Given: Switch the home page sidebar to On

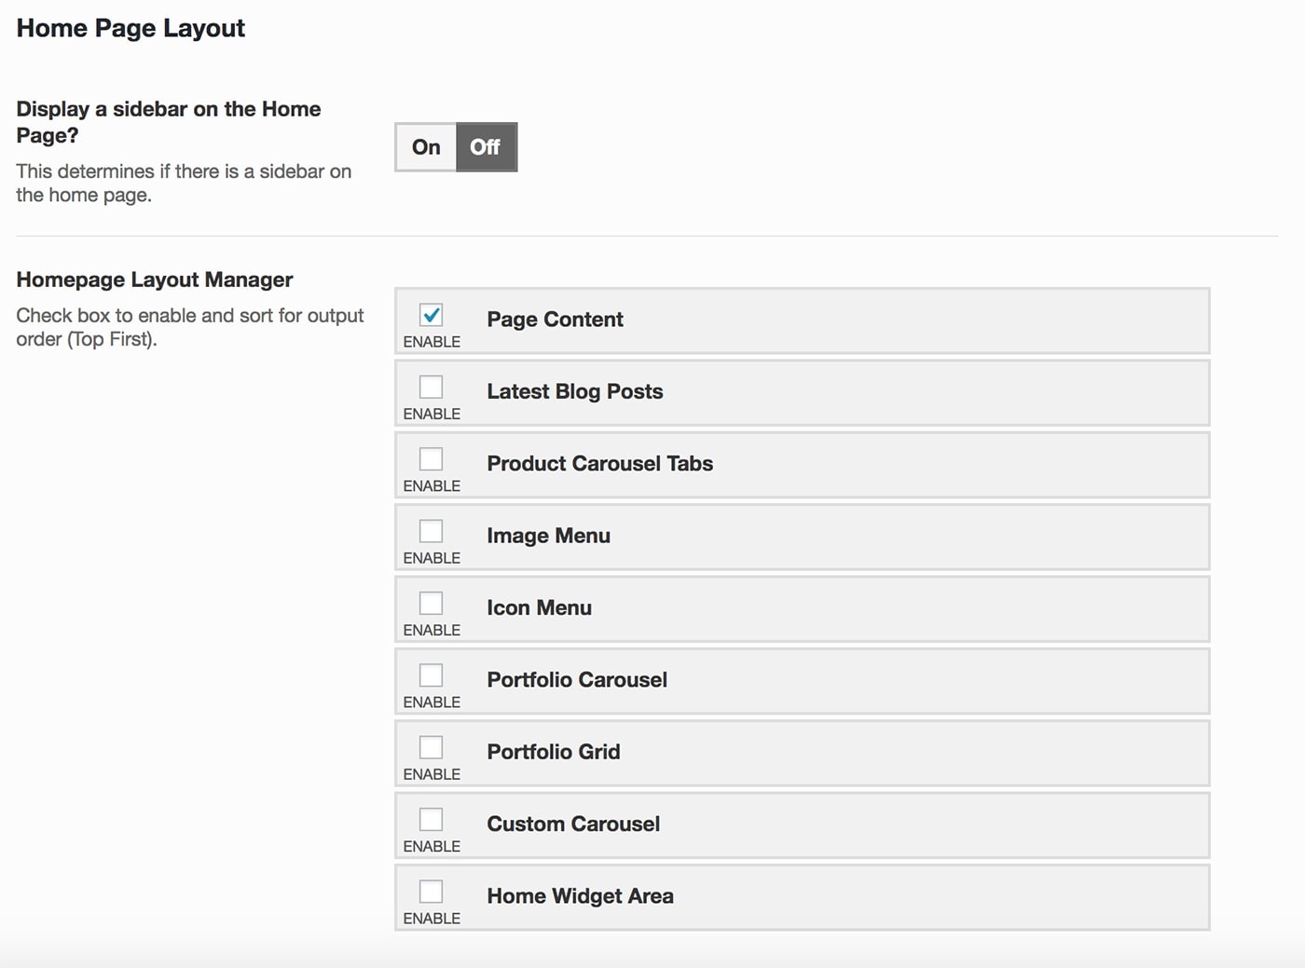Looking at the screenshot, I should point(426,147).
